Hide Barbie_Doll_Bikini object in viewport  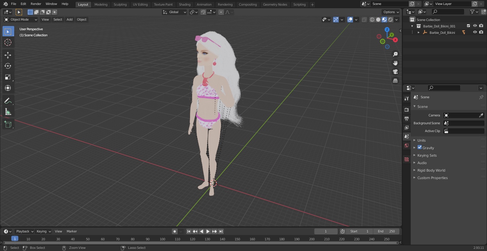(475, 32)
